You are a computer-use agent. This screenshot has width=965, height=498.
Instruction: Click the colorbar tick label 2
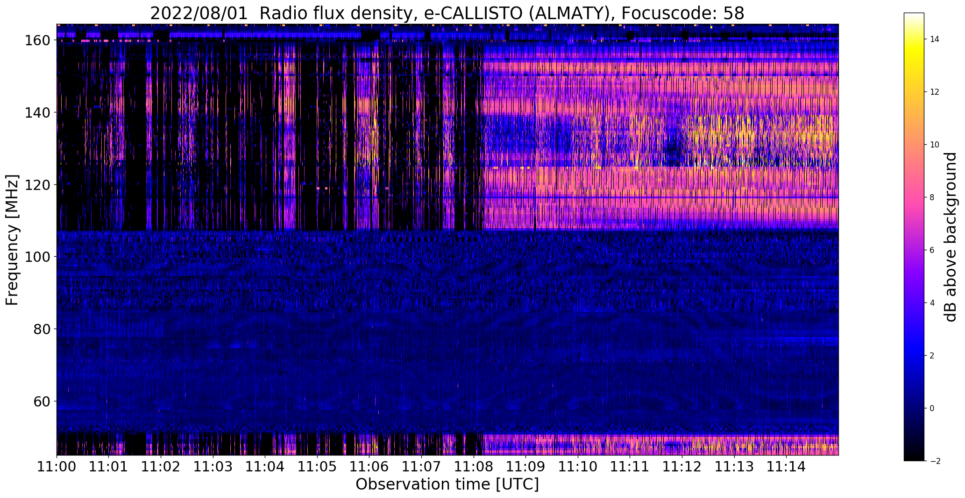(932, 356)
